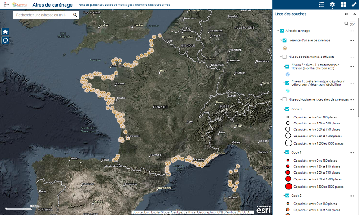359x215 pixels.
Task: Click Code 1 legend 1500 et 5500 places swatch
Action: pyautogui.click(x=289, y=186)
